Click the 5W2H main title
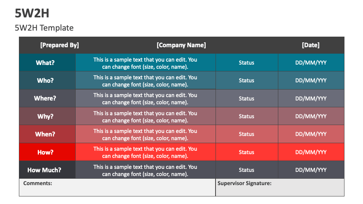The height and width of the screenshot is (204, 363). click(32, 13)
